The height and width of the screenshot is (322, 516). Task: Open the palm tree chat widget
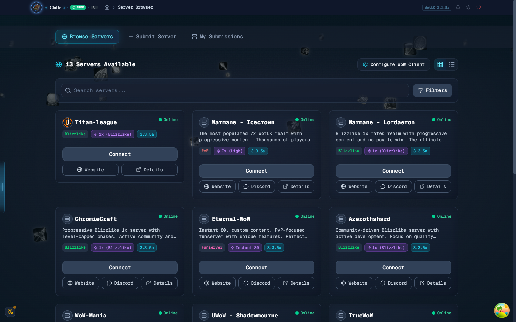(501, 310)
